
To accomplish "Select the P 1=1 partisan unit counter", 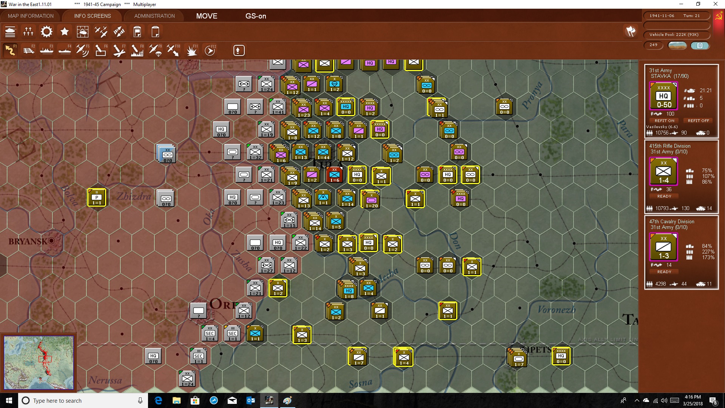I will click(97, 198).
